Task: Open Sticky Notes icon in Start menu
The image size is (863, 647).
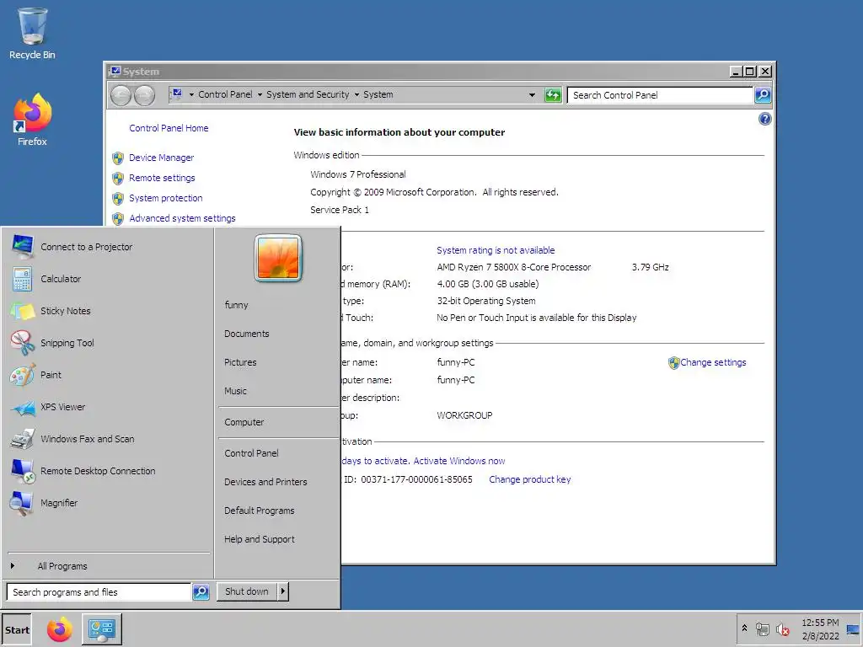Action: point(23,311)
